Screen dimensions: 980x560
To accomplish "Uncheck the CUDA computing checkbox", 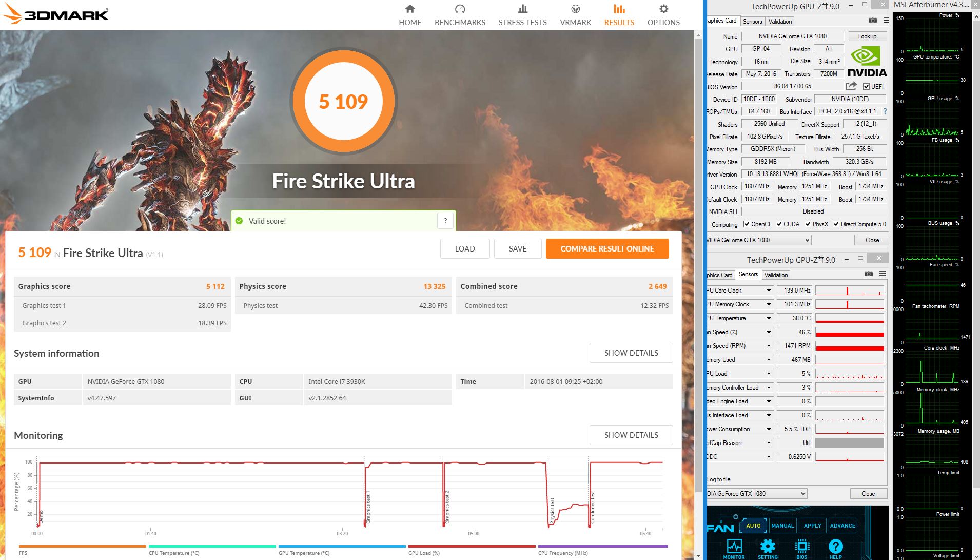I will point(779,224).
